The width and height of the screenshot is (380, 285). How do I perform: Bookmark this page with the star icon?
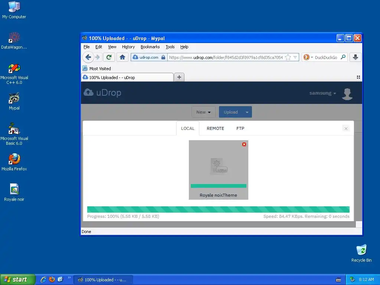(288, 58)
